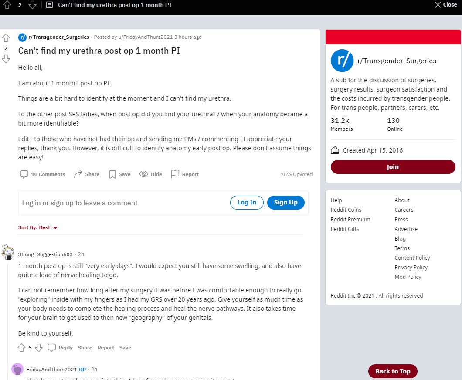Screen dimensions: 462x380
Task: Click the Log In button
Action: click(247, 203)
